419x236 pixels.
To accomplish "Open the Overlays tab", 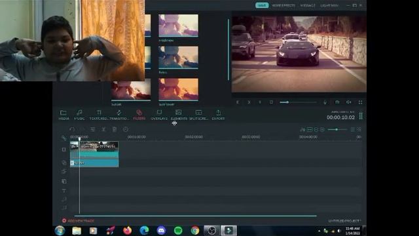I will coord(159,115).
